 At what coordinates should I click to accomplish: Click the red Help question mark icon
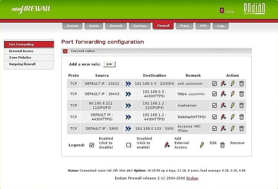[x=222, y=10]
